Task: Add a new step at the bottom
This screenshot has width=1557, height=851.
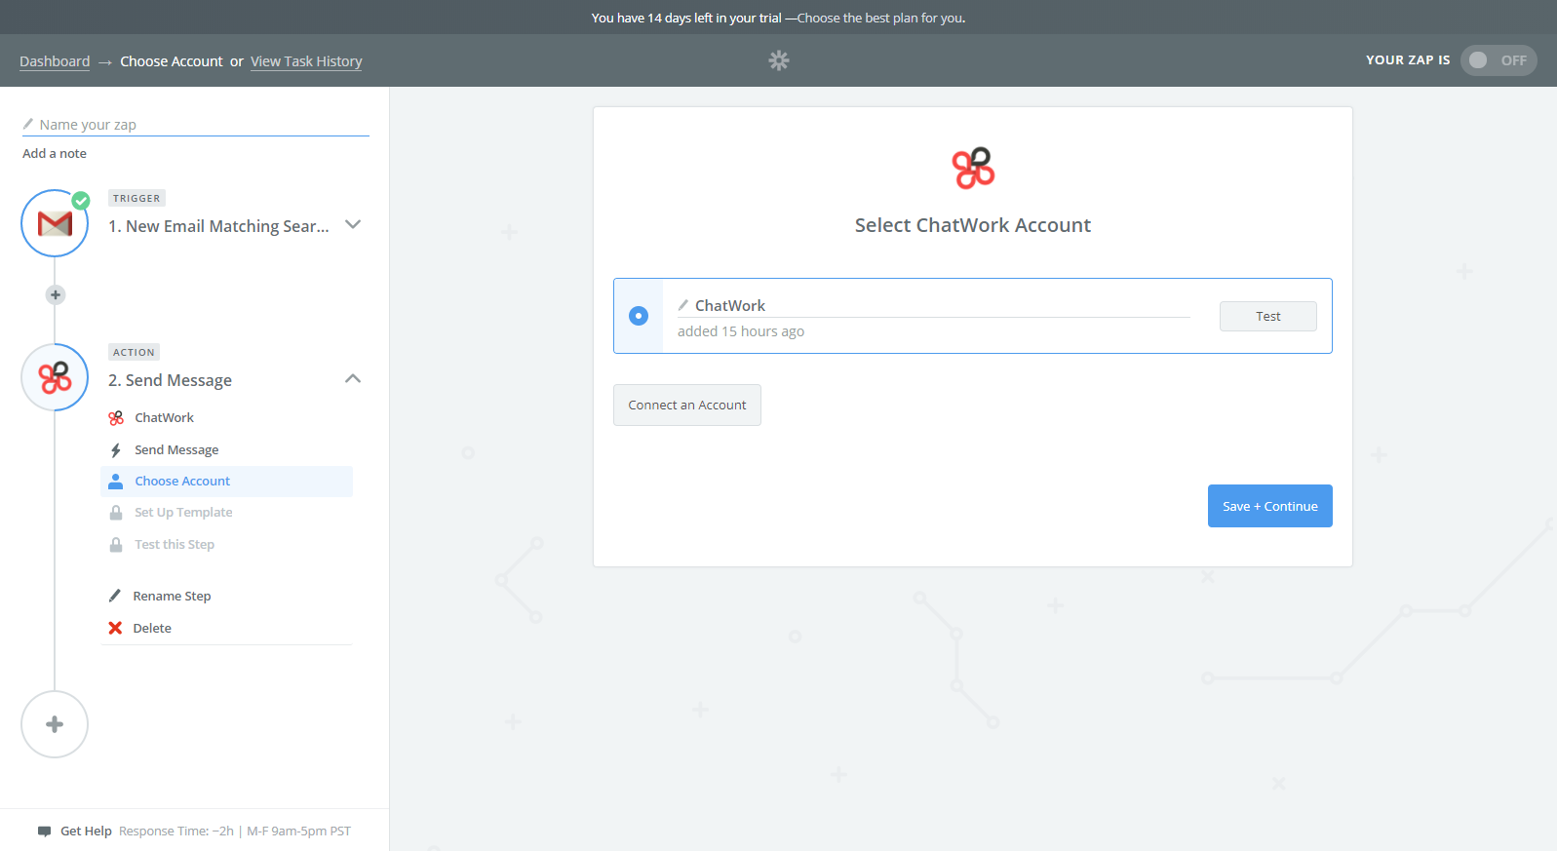Action: click(x=55, y=724)
